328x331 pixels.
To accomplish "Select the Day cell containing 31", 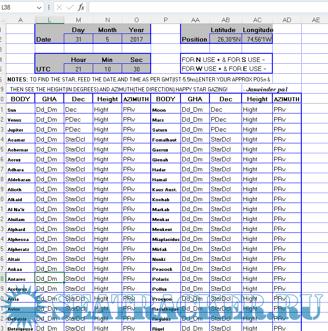I will coord(78,39).
